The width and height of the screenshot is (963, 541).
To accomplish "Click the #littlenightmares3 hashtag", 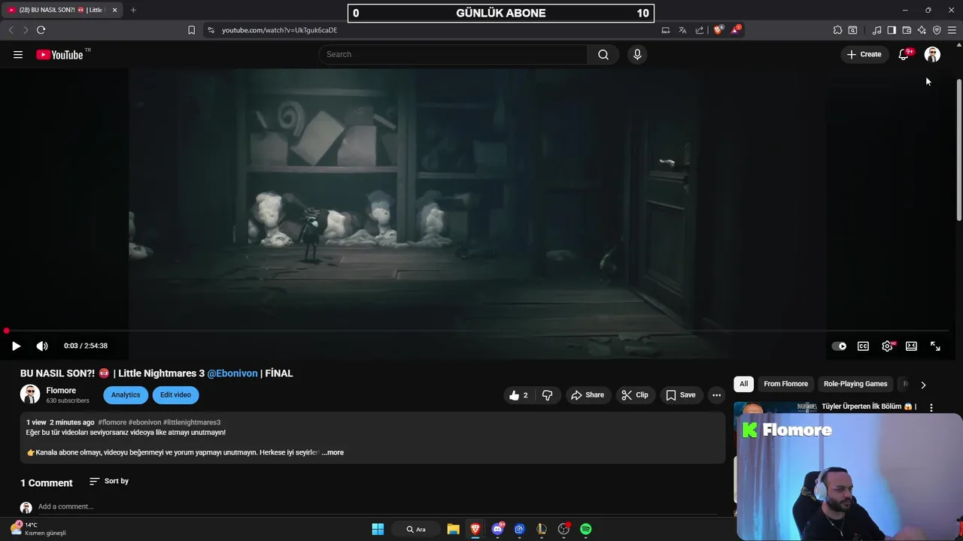I will pos(192,422).
